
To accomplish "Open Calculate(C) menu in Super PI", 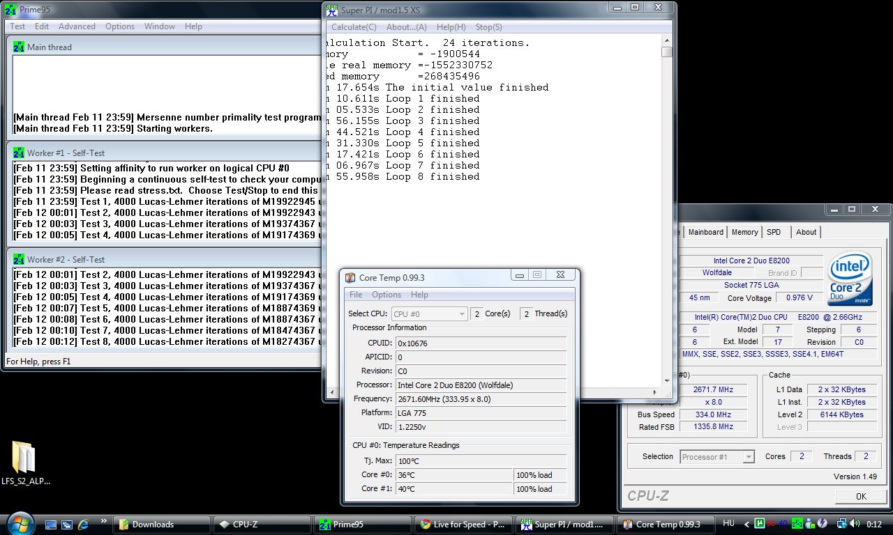I will pyautogui.click(x=354, y=27).
